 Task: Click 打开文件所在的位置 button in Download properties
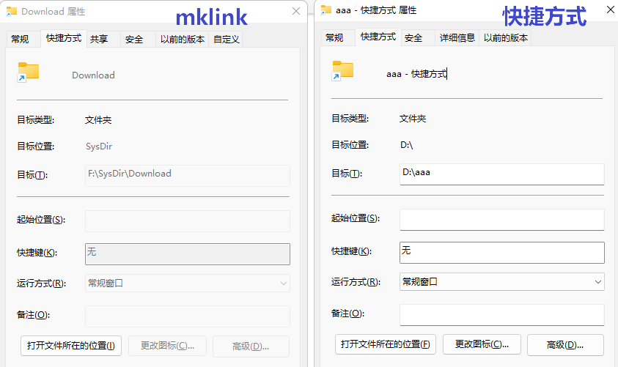[71, 346]
